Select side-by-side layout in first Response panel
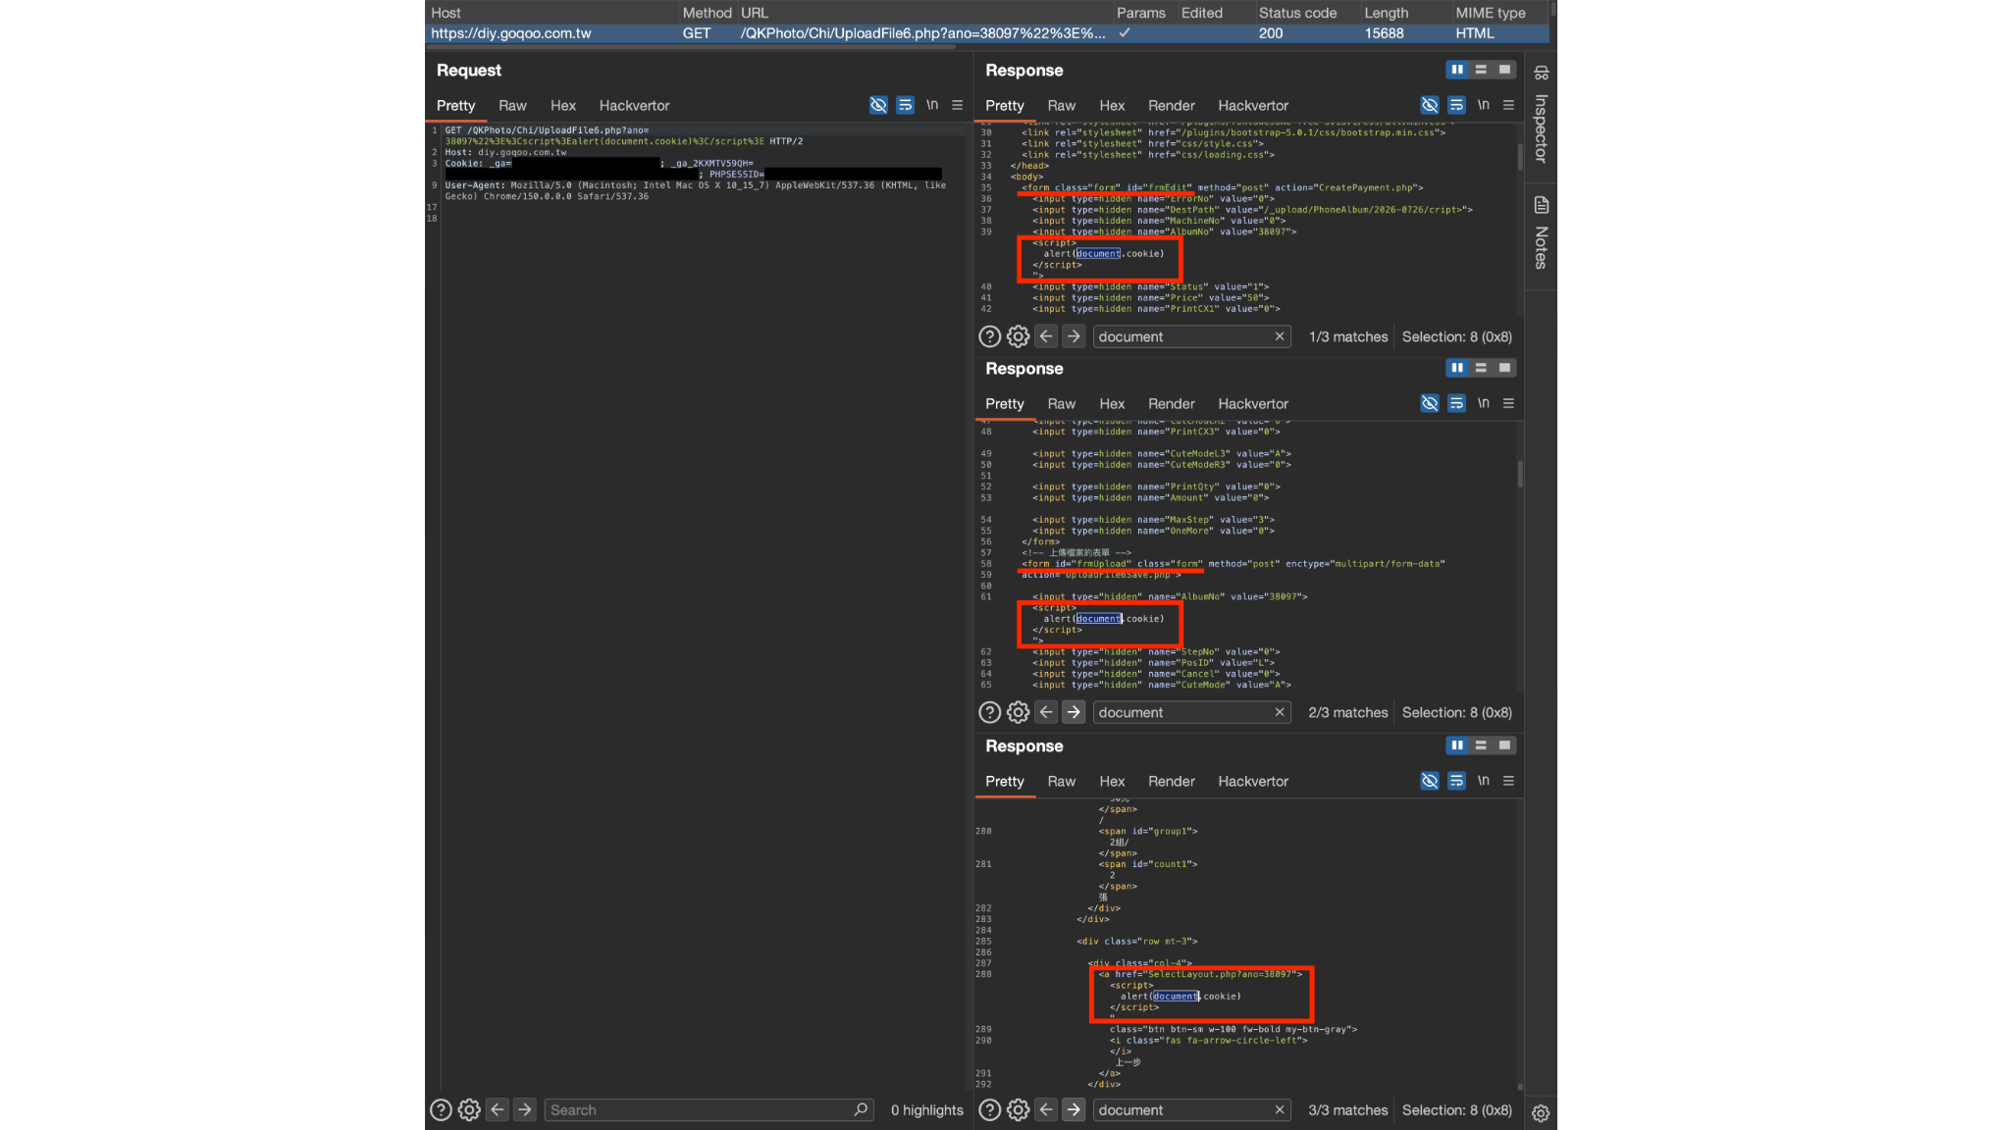 point(1457,70)
